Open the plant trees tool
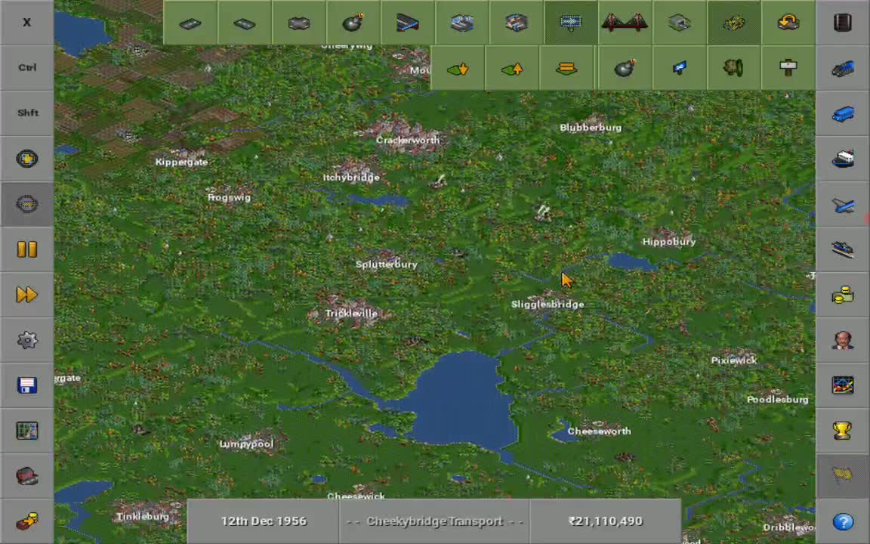This screenshot has height=544, width=870. (x=733, y=68)
